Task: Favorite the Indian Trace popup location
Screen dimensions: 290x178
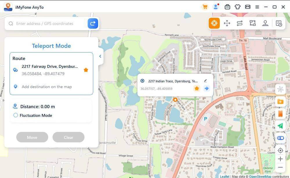Action: [197, 88]
